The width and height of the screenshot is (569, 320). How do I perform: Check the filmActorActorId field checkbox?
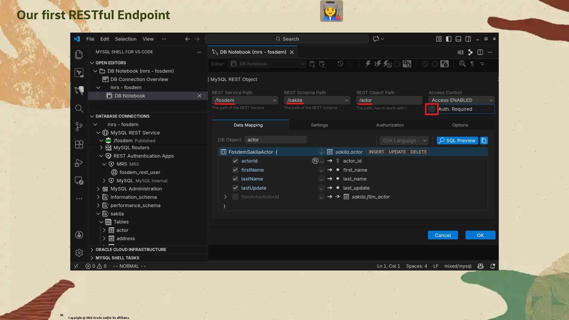click(x=235, y=197)
